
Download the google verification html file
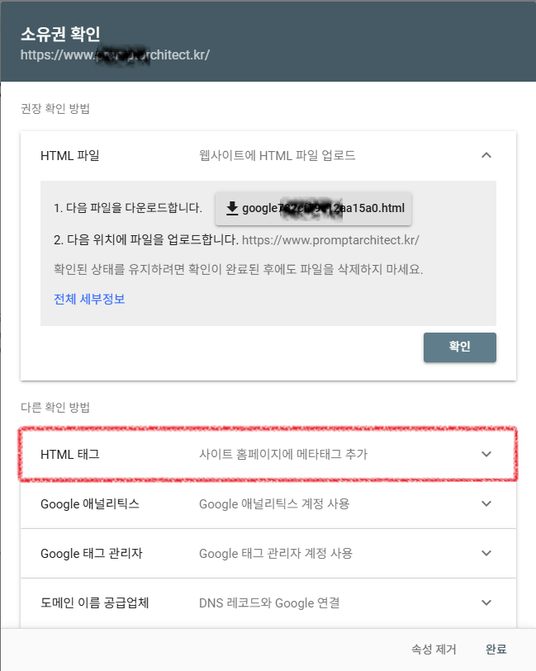pyautogui.click(x=313, y=209)
